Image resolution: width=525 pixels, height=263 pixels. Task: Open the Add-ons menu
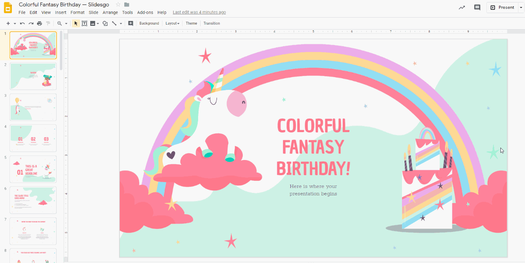145,12
